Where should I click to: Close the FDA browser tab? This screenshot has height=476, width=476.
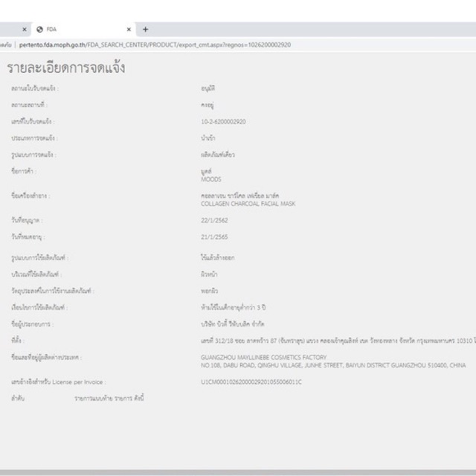coord(129,29)
